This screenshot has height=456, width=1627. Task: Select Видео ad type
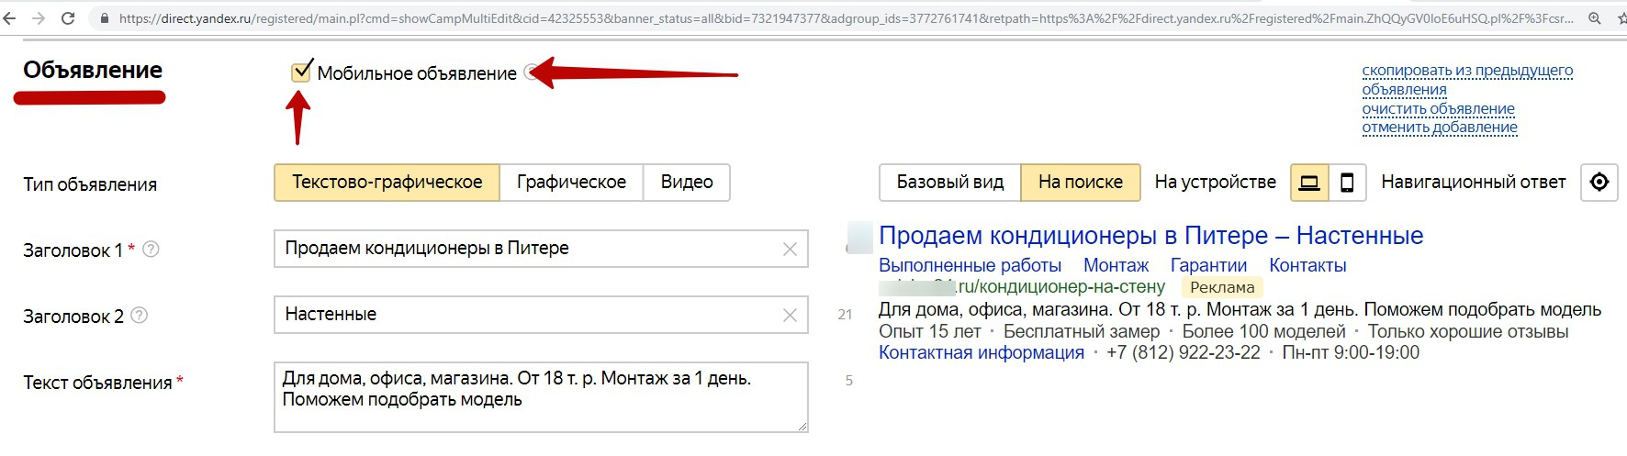tap(687, 183)
